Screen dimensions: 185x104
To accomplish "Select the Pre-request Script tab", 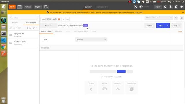I will pos(81,31).
